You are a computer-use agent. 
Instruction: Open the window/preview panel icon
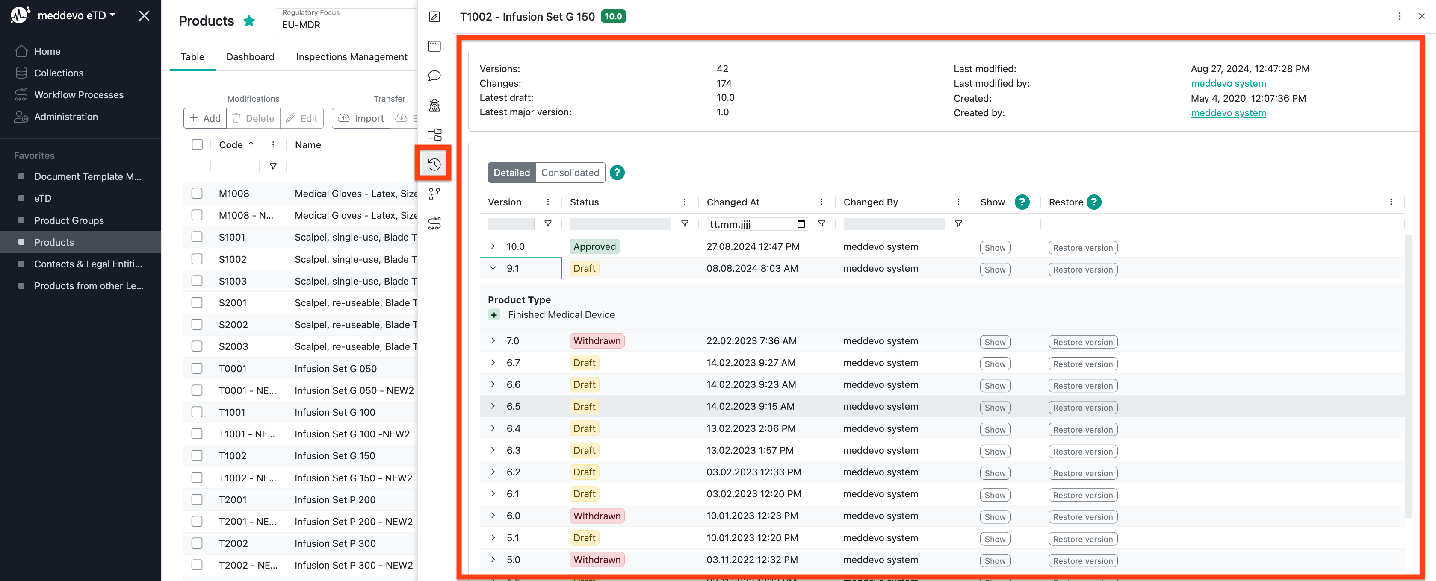tap(434, 46)
